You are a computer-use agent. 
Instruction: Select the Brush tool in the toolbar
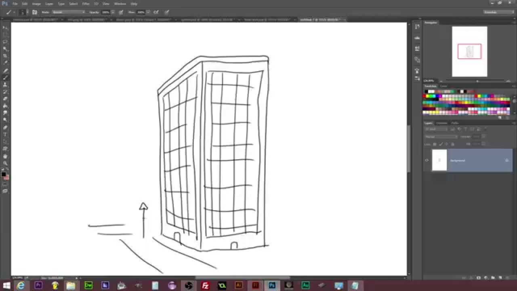click(5, 78)
